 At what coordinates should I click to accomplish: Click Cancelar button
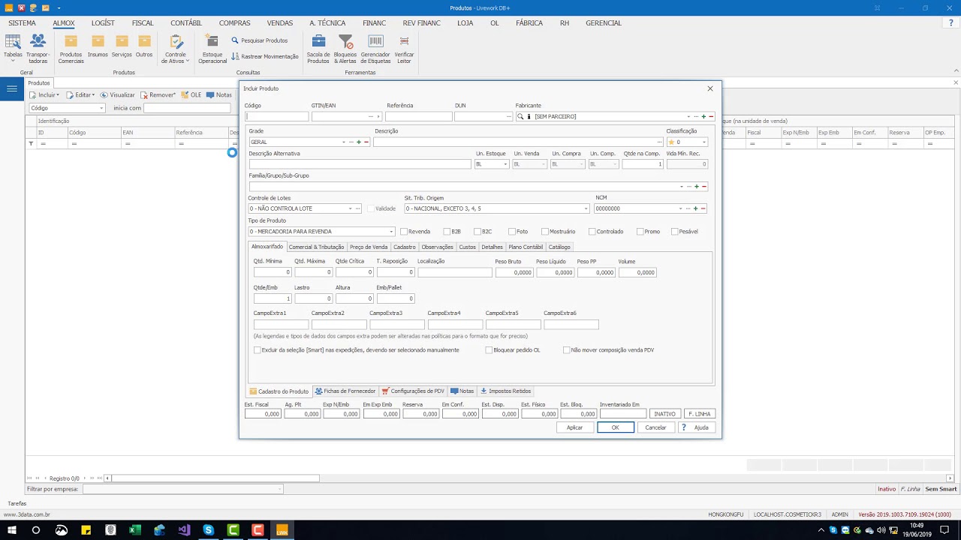[655, 427]
